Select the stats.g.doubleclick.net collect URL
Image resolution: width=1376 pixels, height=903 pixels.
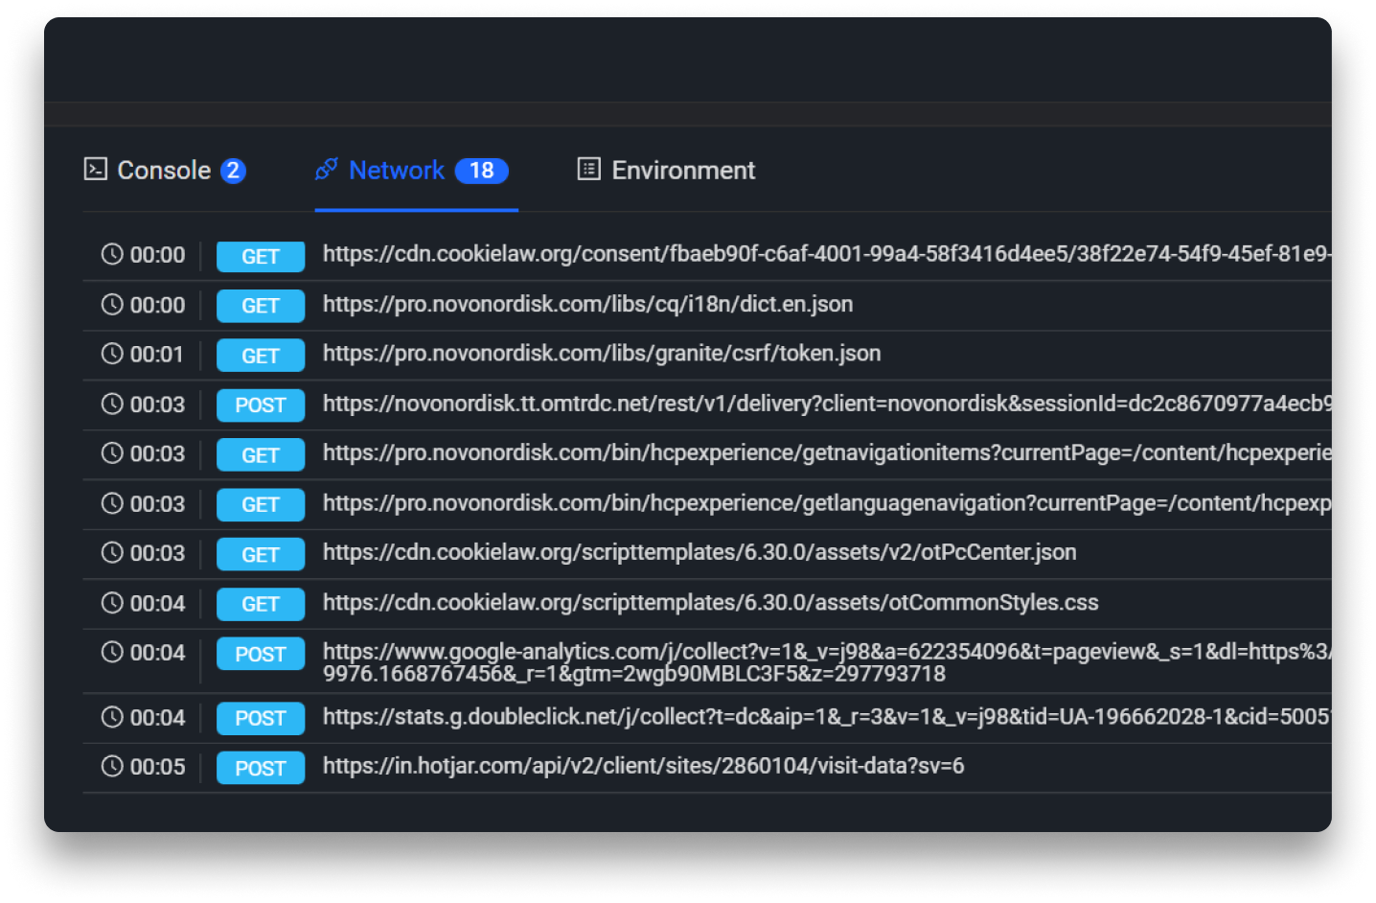827,717
